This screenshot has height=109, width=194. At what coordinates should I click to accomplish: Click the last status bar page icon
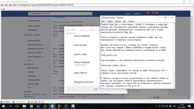42,102
